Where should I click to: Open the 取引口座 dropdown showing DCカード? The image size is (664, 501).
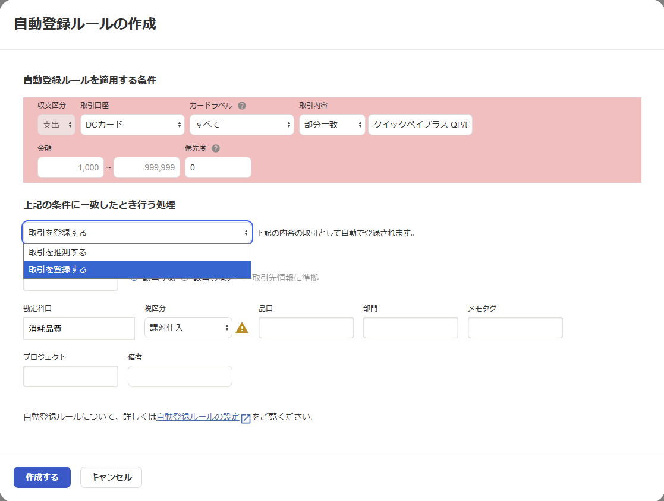pyautogui.click(x=133, y=125)
